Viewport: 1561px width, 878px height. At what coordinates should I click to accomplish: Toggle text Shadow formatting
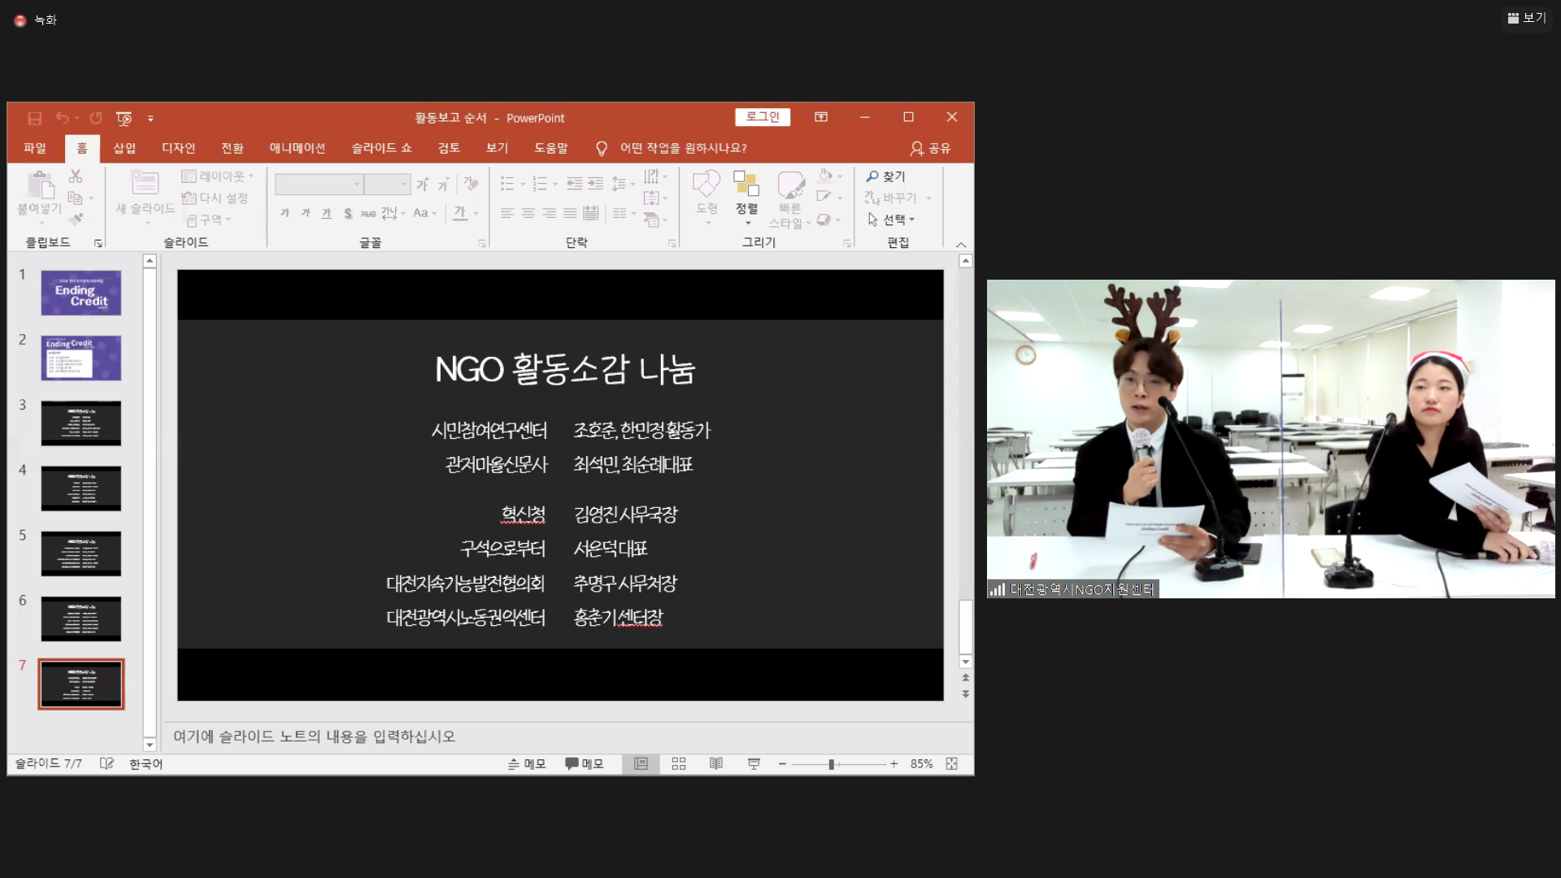(348, 213)
